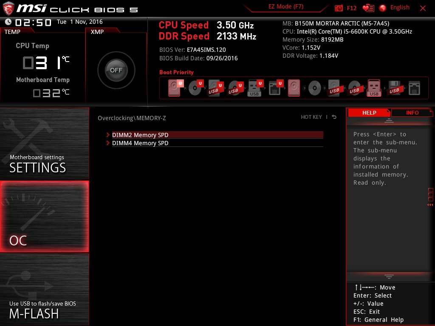The image size is (435, 326).
Task: Select the legacy hard disk boot icon without U badge
Action: (294, 88)
